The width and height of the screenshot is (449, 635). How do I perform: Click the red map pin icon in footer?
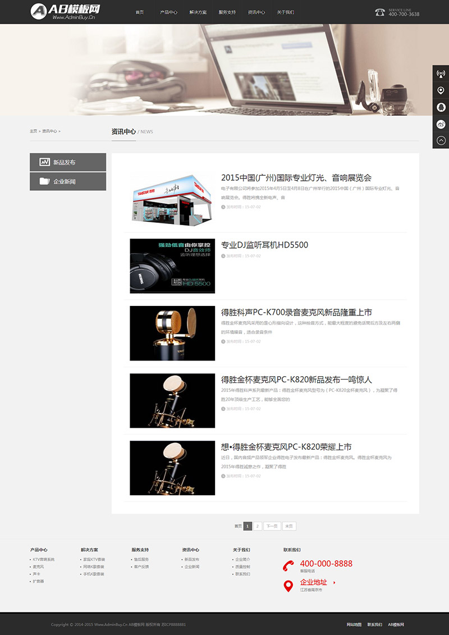288,586
